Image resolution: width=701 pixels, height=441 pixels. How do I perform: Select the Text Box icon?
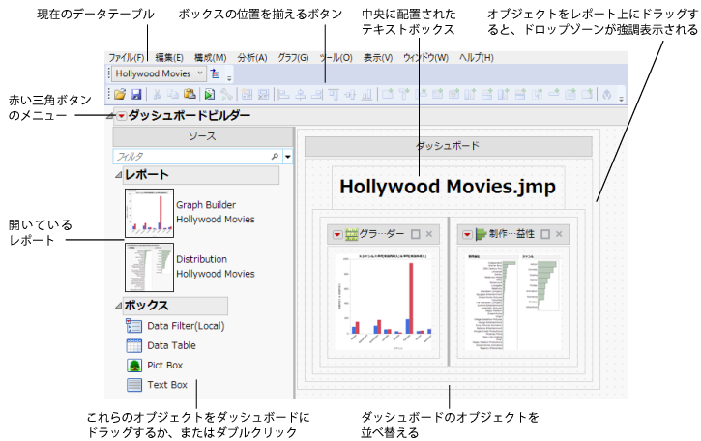coord(134,385)
